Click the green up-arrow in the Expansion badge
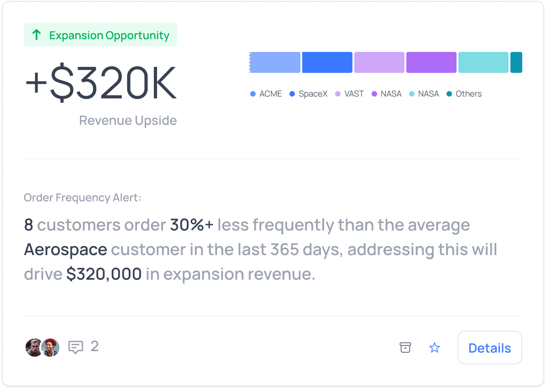The width and height of the screenshot is (546, 389). pos(37,35)
